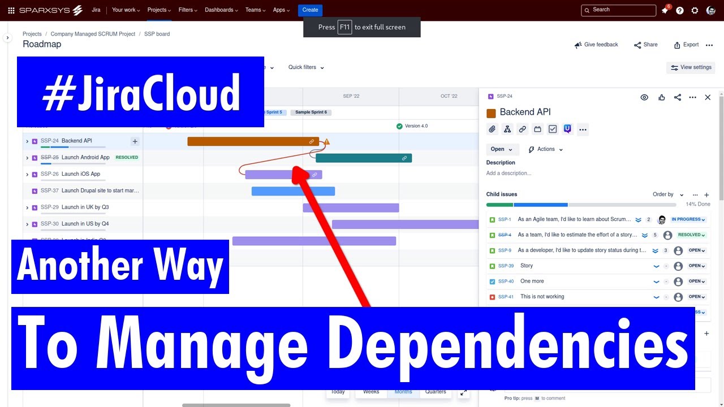Click the purple U app icon
This screenshot has width=724, height=407.
pos(567,129)
